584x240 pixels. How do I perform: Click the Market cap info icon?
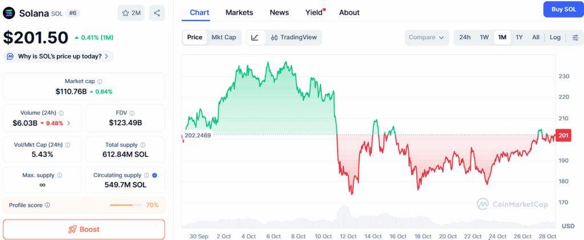(x=100, y=82)
